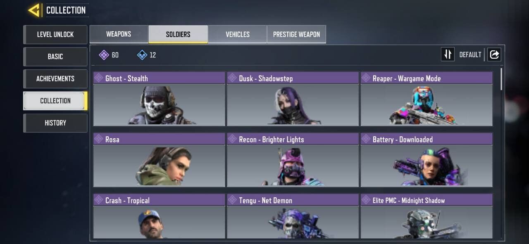Switch to the VEHICLES tab
Viewport: 529px width, 244px height.
coord(238,34)
